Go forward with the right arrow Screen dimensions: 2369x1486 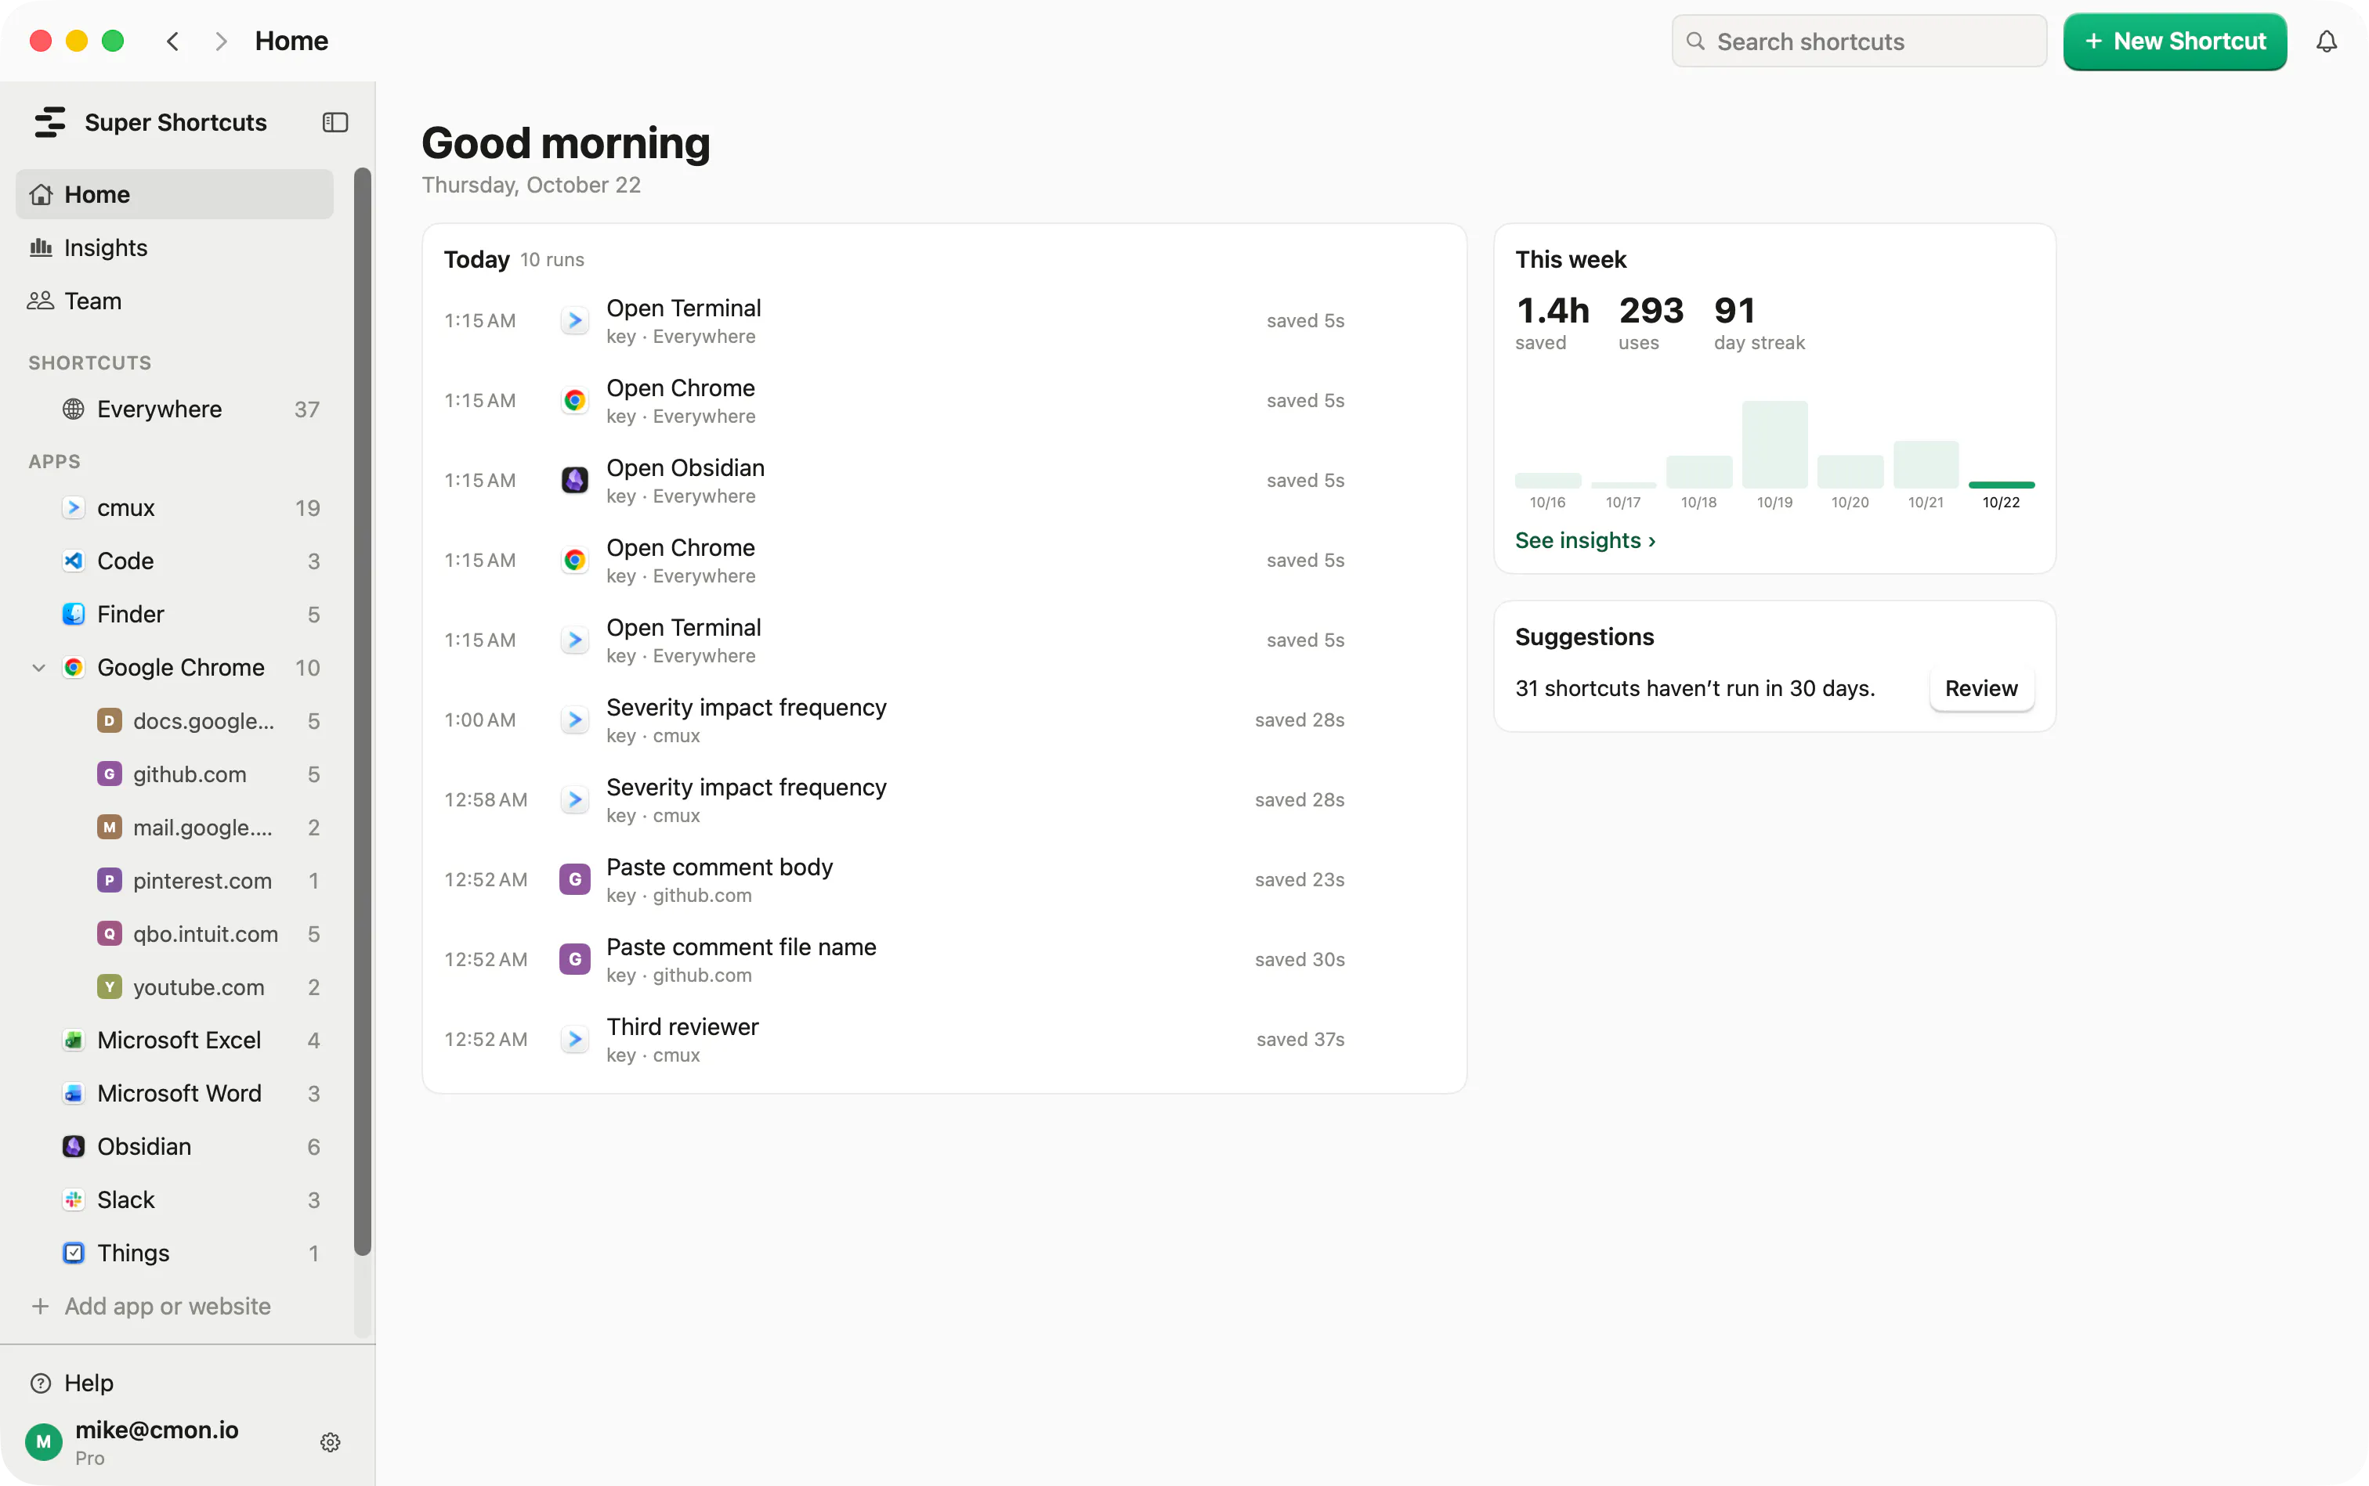pyautogui.click(x=221, y=41)
